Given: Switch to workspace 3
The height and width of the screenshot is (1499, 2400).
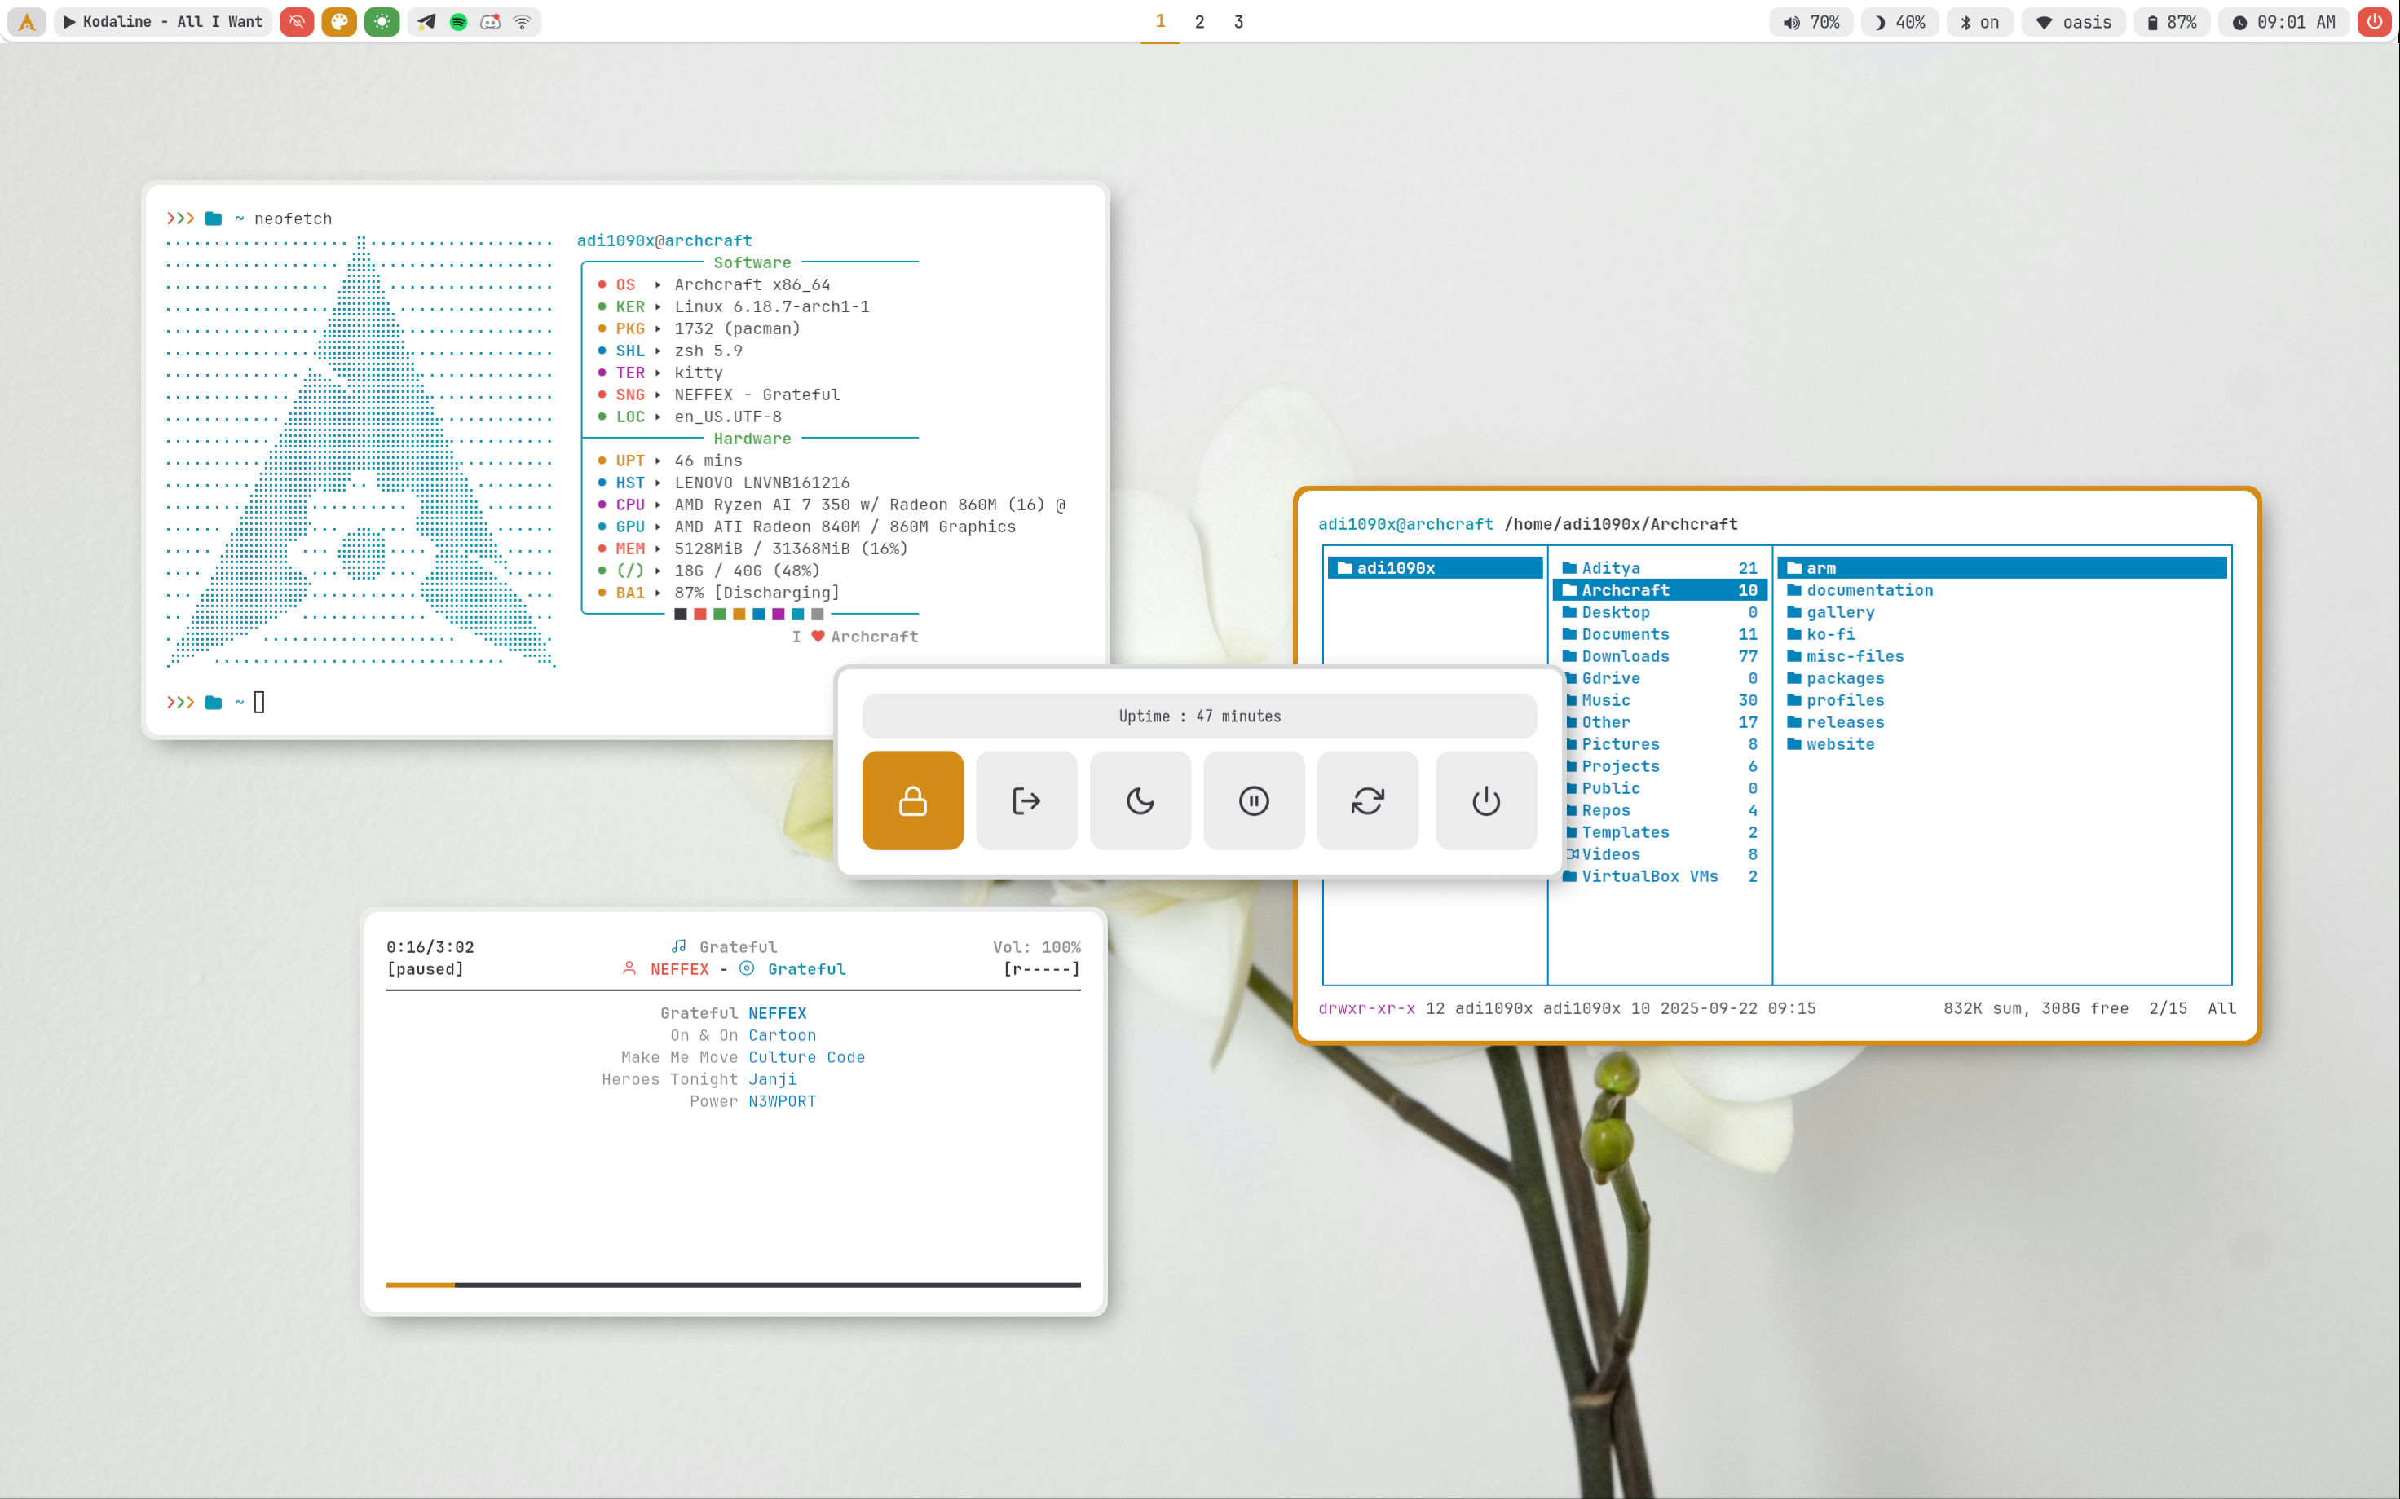Looking at the screenshot, I should pyautogui.click(x=1238, y=22).
